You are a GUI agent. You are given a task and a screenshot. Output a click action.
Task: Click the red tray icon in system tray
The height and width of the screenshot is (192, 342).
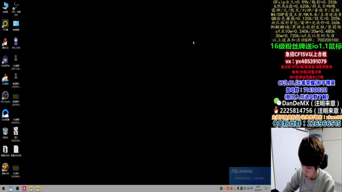coord(228,189)
